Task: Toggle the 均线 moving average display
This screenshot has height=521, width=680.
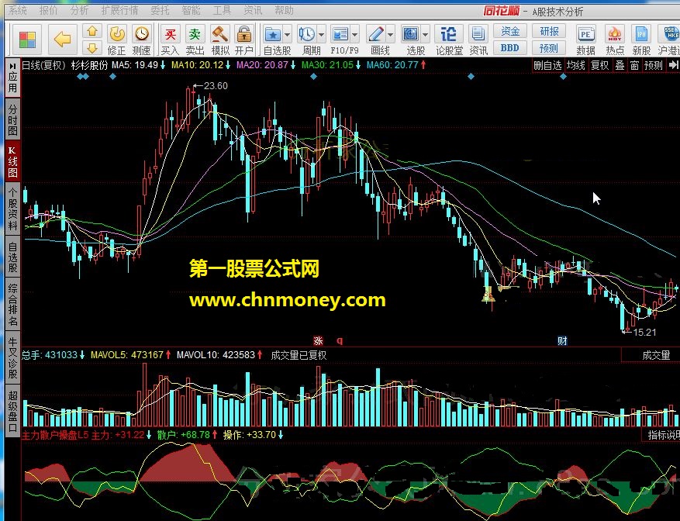Action: coord(576,65)
